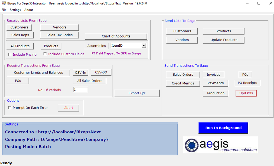This screenshot has width=274, height=166.
Task: Click the No. Of Periods input field
Action: coord(80,90)
